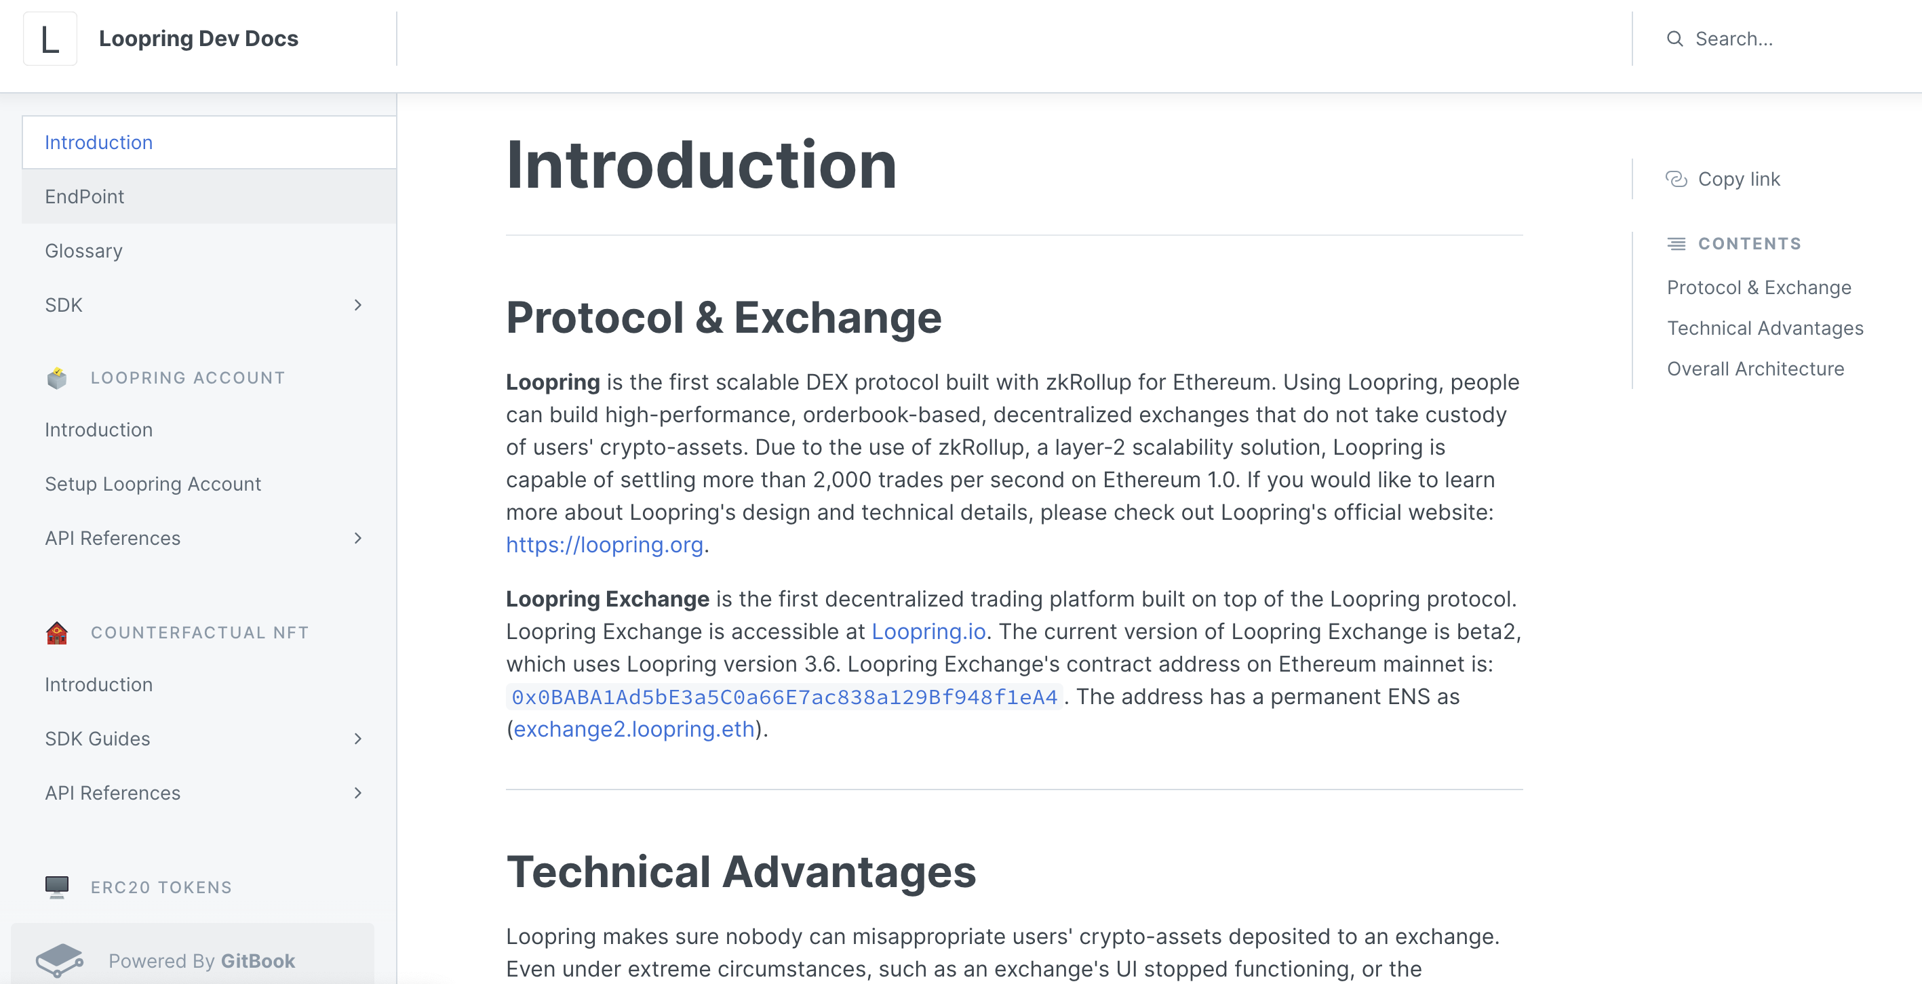Open the Glossary page
Image resolution: width=1922 pixels, height=984 pixels.
click(x=83, y=251)
